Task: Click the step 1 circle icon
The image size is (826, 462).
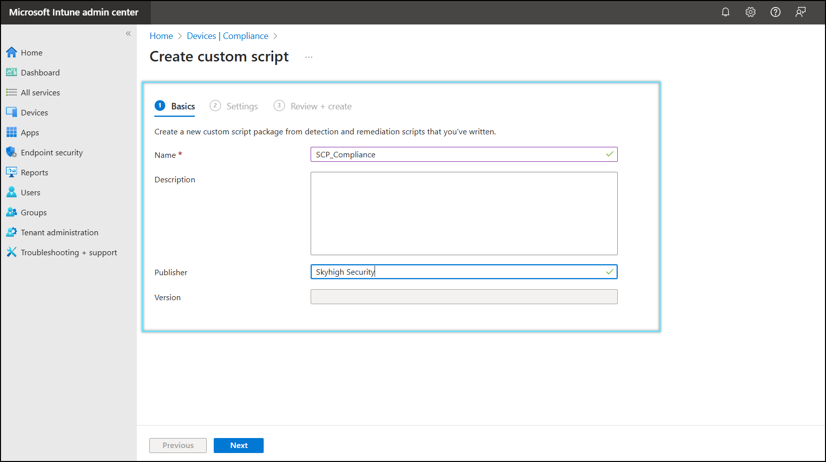Action: pyautogui.click(x=160, y=105)
